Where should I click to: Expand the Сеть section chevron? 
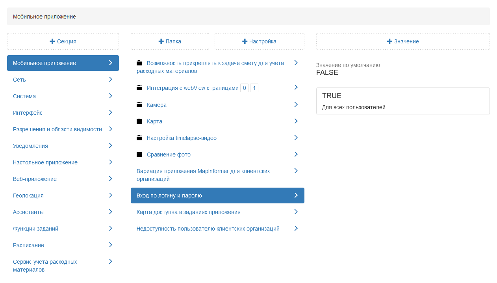(x=110, y=80)
